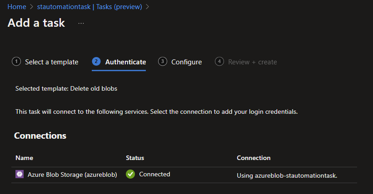Click the Status column header
The image size is (373, 194).
[135, 158]
